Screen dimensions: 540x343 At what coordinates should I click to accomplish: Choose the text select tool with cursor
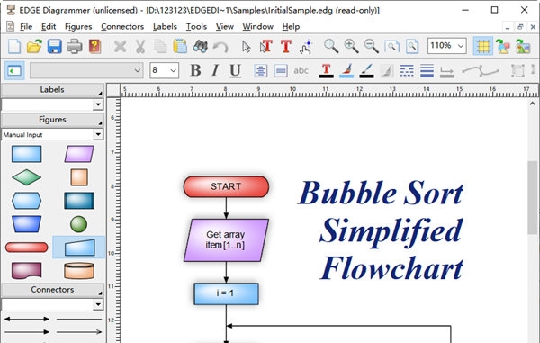[265, 46]
